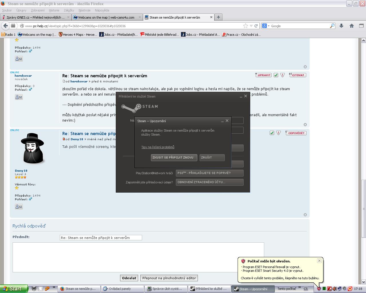This screenshot has width=366, height=293.
Task: Open the URL history dropdown arrow
Action: [251, 26]
